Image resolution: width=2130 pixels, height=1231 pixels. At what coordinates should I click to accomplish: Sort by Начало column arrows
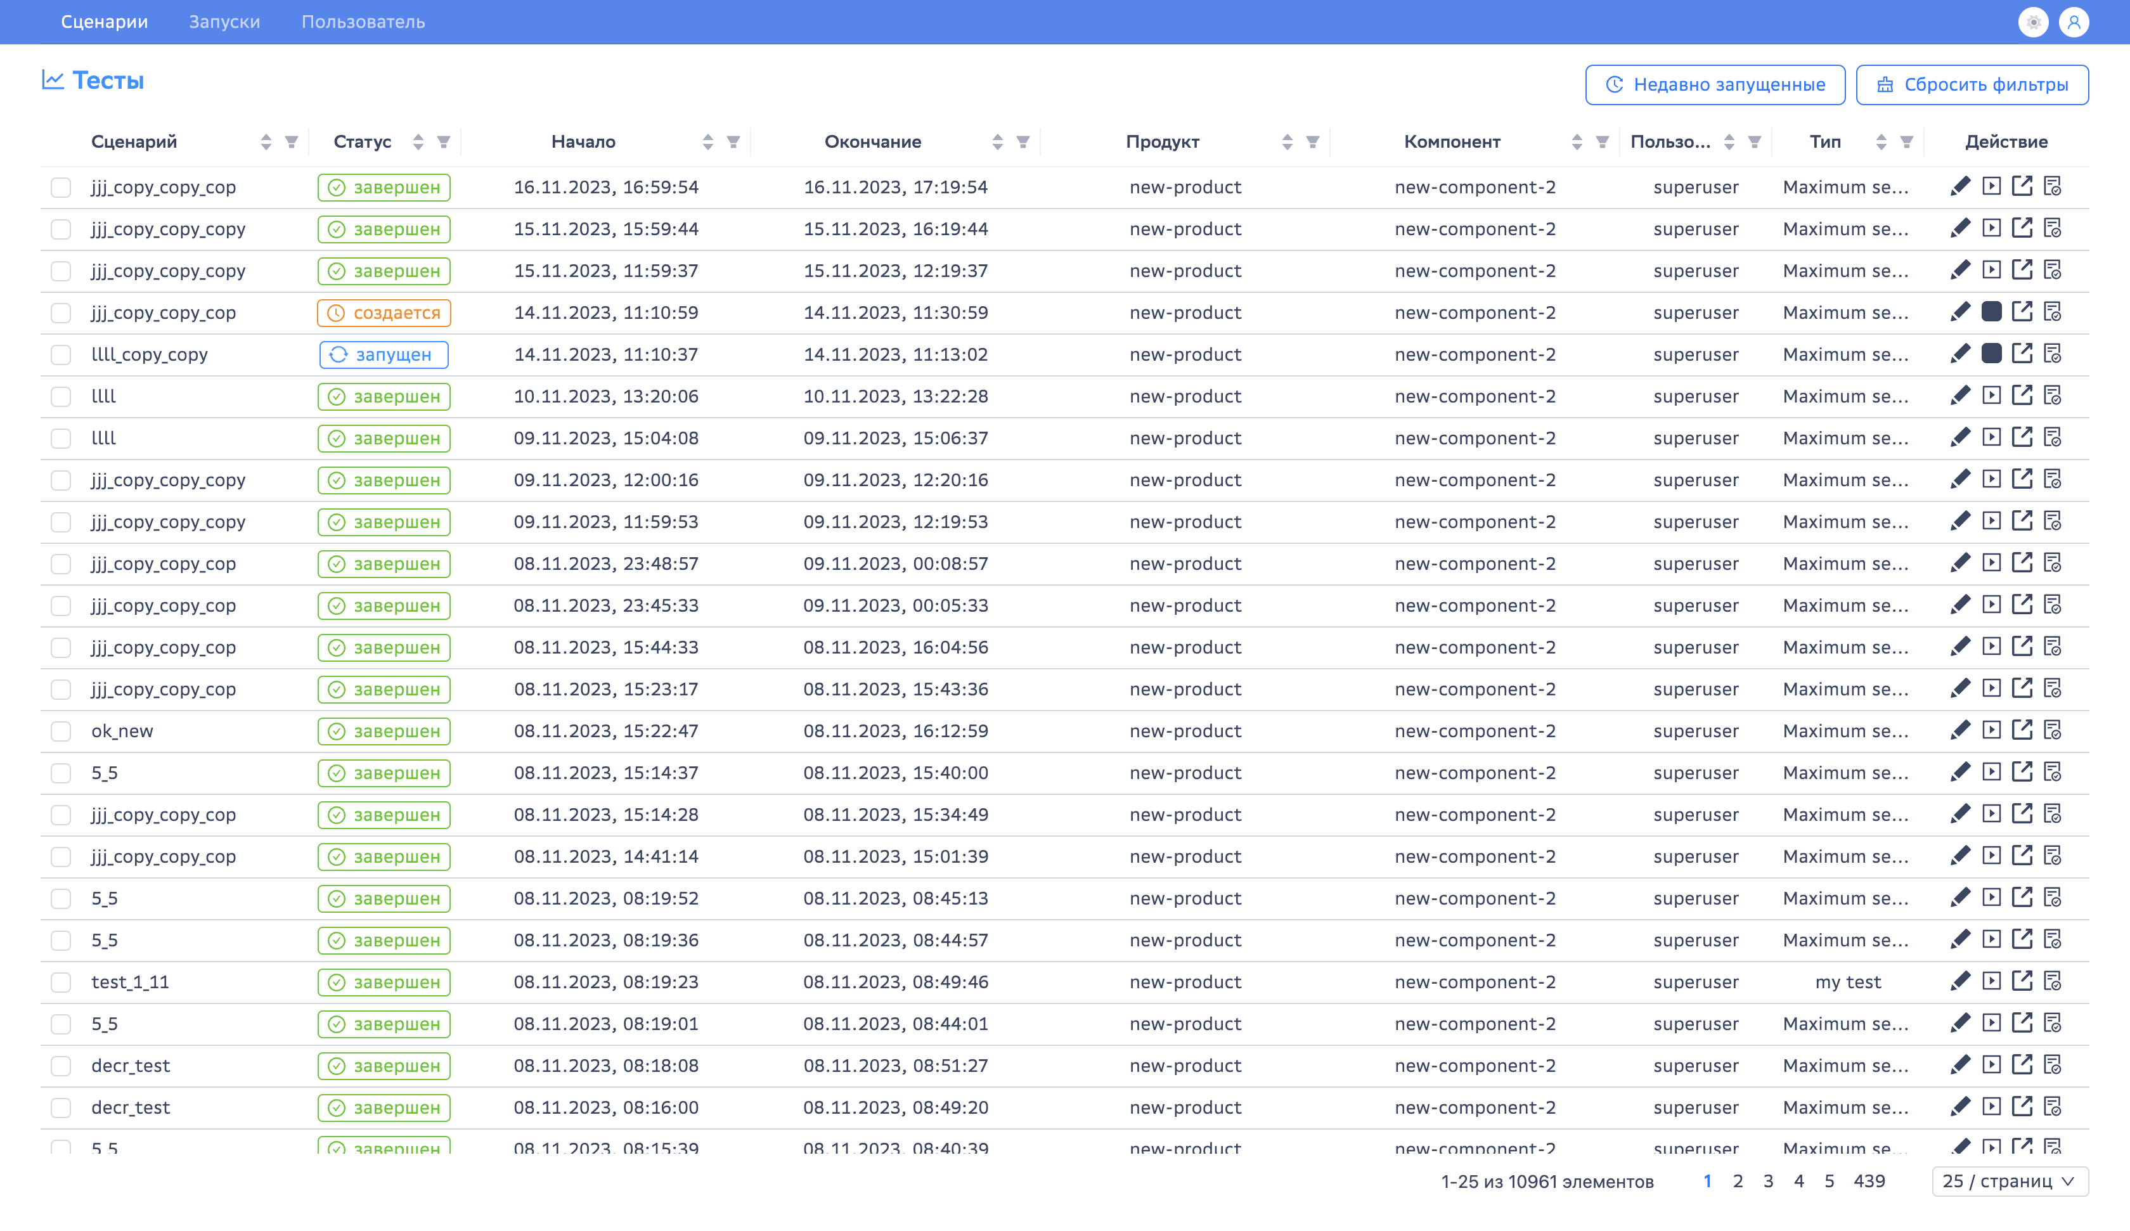pos(707,142)
